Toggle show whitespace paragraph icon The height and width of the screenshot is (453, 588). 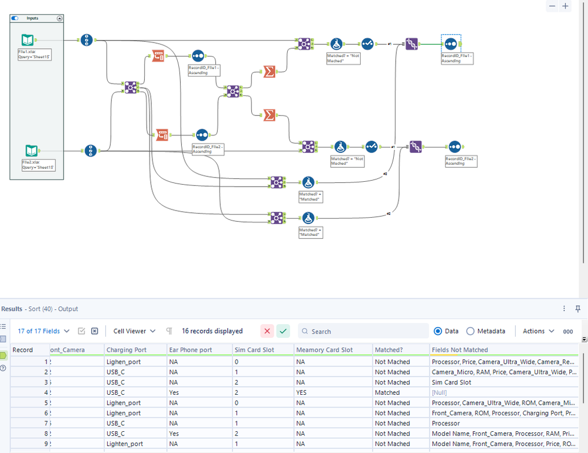click(x=169, y=331)
